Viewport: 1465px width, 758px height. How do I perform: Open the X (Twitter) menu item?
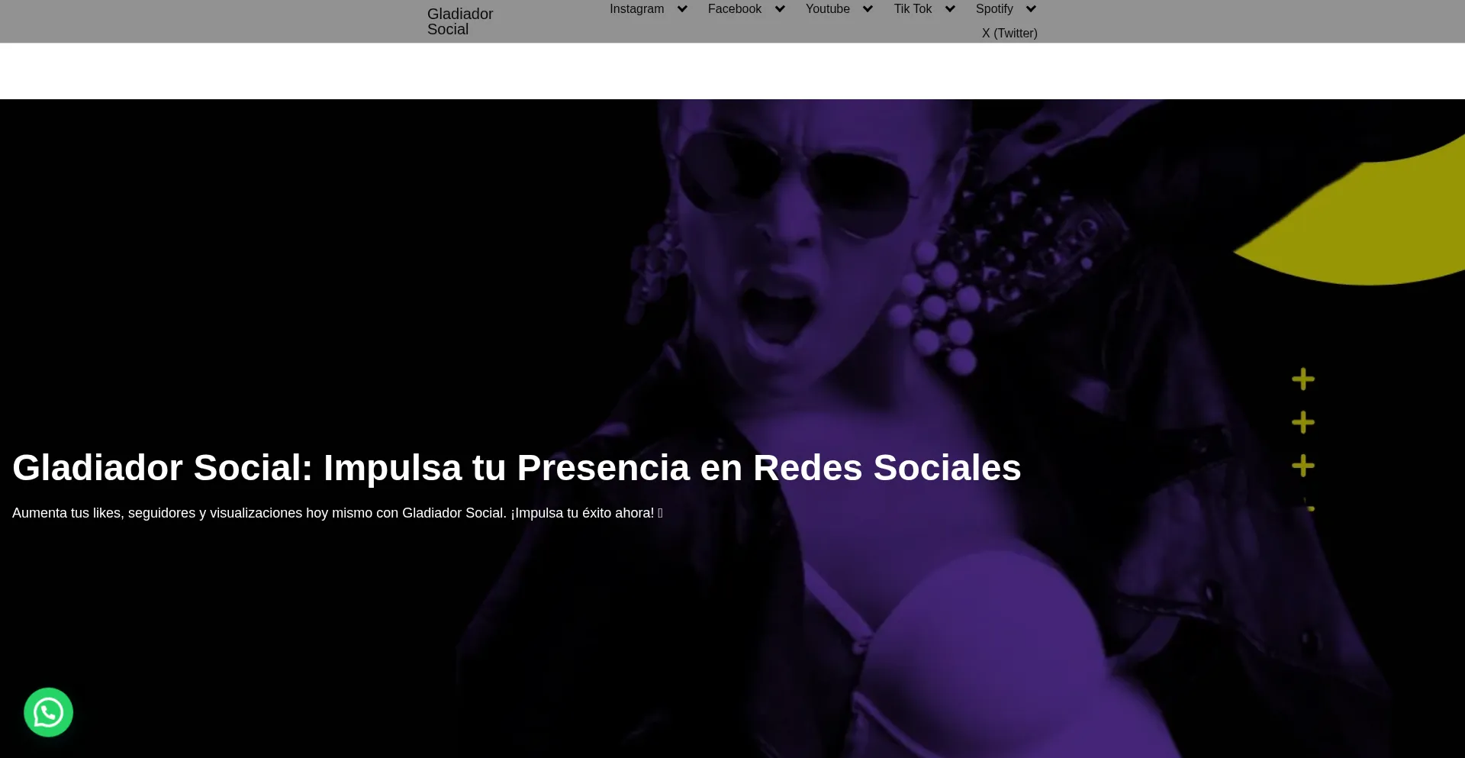coord(1009,34)
